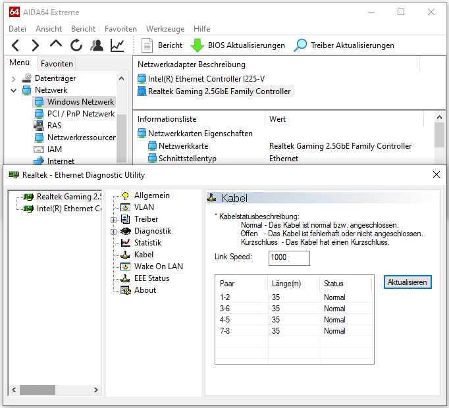Click the Paar column header
Screen dimensions: 449x408
pos(242,284)
